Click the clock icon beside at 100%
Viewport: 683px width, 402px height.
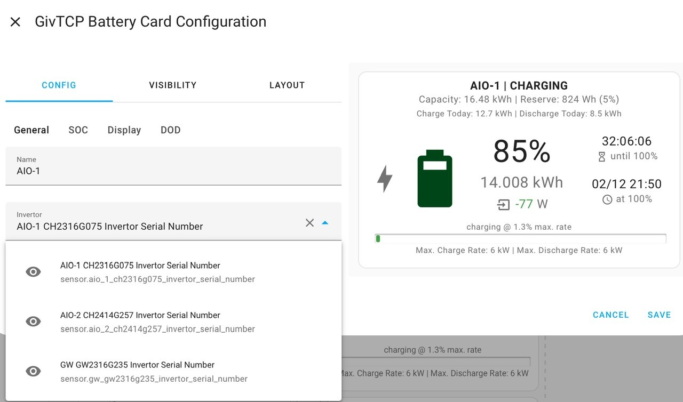click(607, 199)
